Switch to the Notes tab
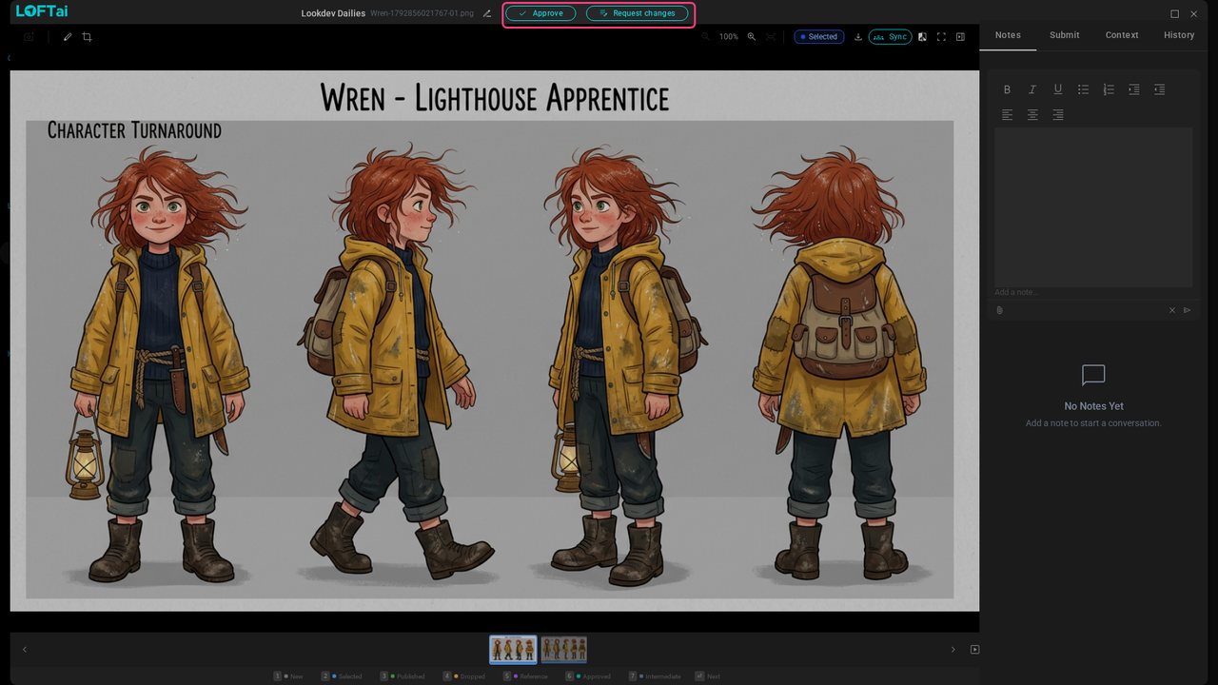1218x685 pixels. tap(1008, 35)
